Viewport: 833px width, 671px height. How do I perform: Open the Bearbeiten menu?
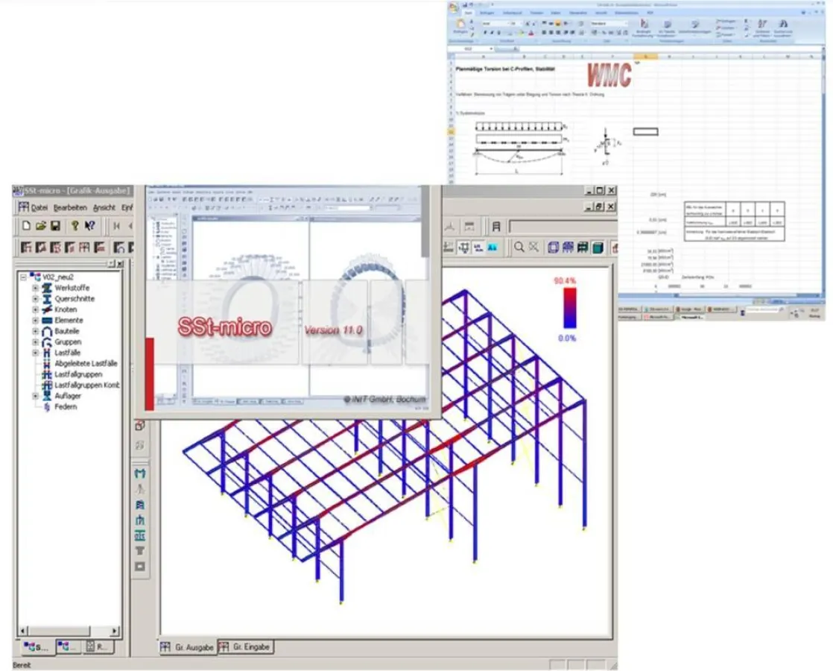[x=70, y=207]
